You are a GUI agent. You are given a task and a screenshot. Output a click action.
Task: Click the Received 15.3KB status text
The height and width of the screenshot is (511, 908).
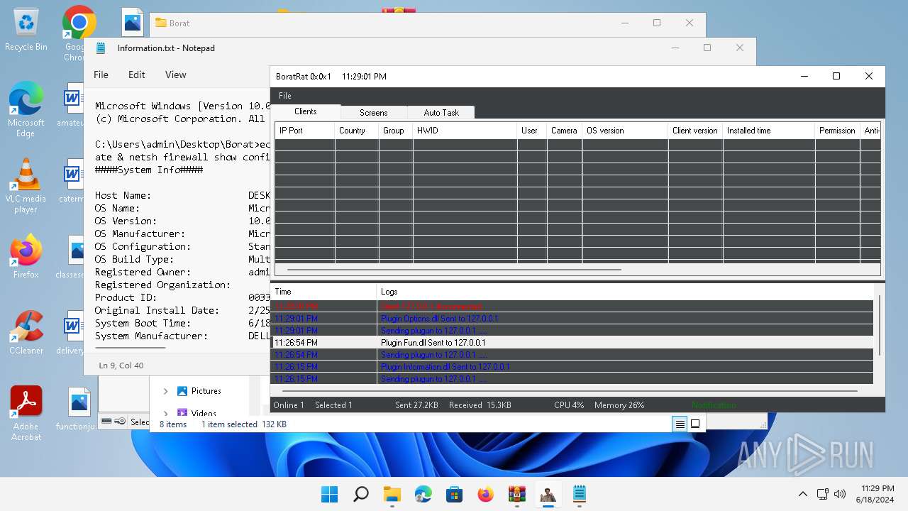(x=480, y=405)
